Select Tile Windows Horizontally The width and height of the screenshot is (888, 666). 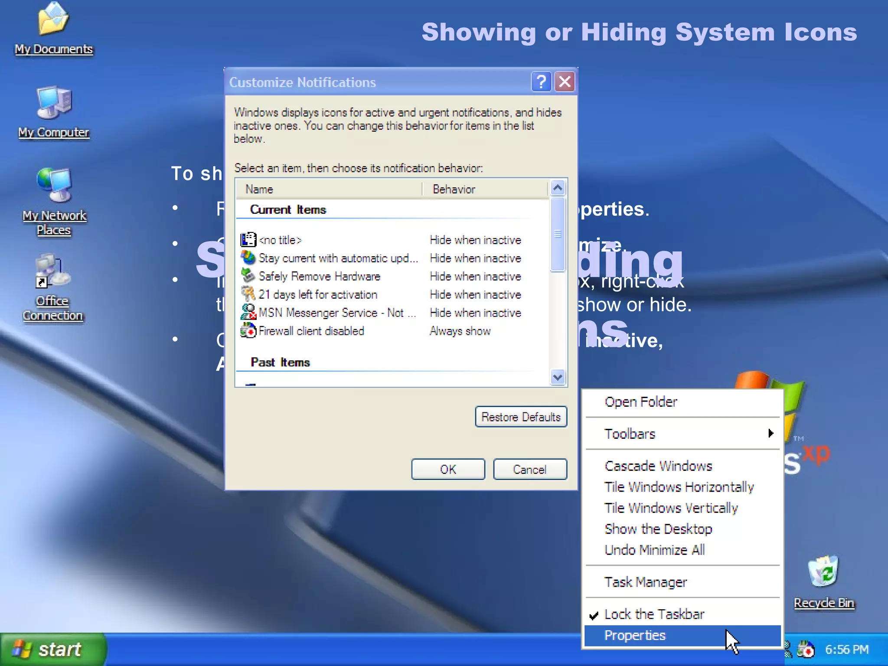coord(682,487)
